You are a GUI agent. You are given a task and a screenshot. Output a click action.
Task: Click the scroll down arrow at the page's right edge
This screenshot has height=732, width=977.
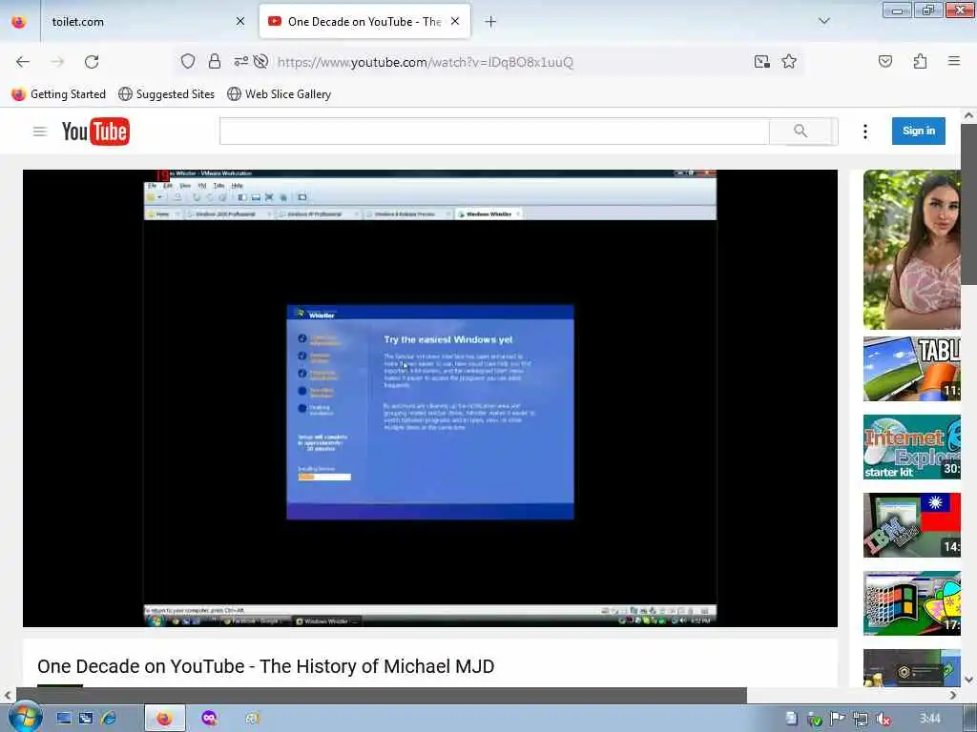click(968, 679)
